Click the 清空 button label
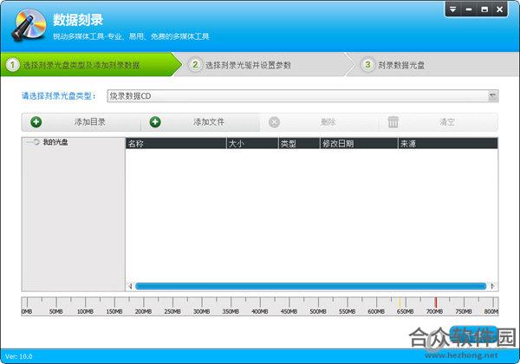520x364 pixels. pyautogui.click(x=446, y=122)
